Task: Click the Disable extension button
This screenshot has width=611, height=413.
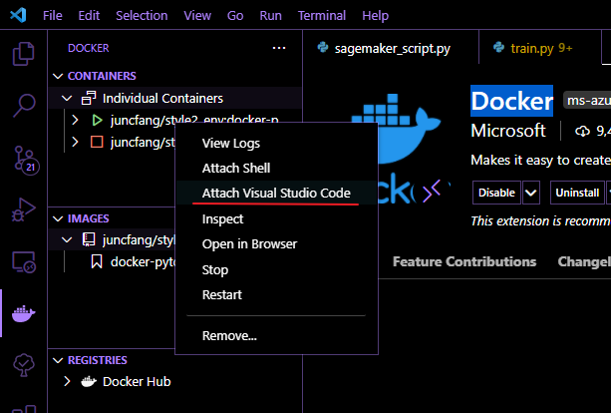Action: coord(496,193)
